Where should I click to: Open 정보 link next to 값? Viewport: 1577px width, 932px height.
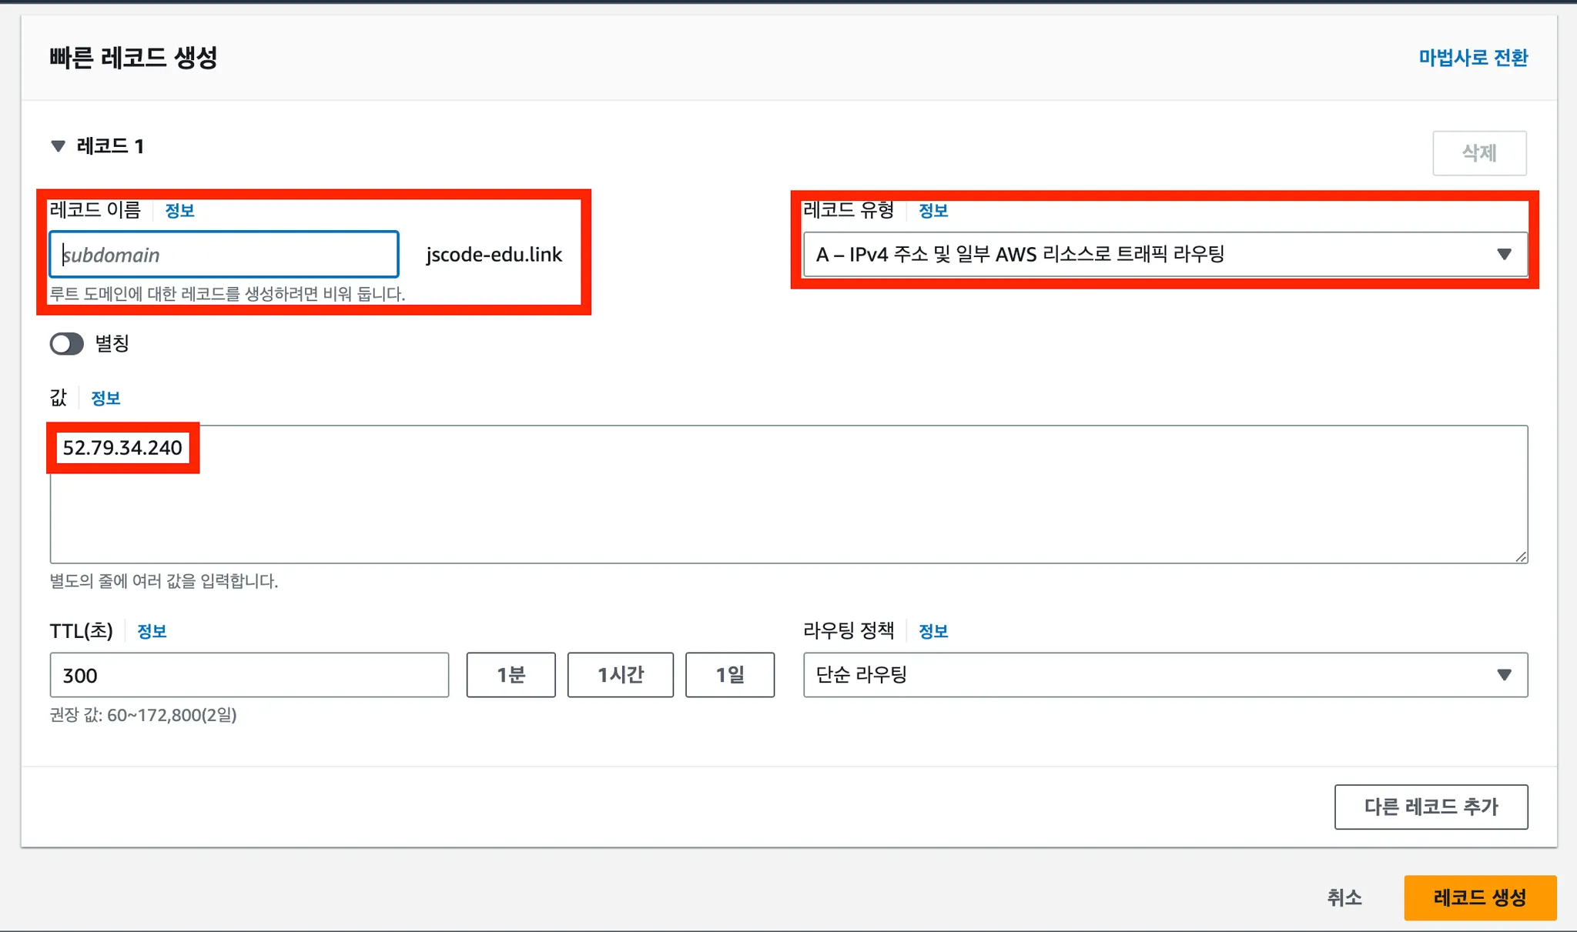pos(105,398)
